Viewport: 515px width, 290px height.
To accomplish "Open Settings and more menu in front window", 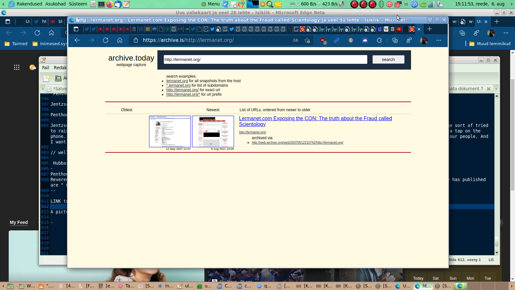I will [439, 40].
